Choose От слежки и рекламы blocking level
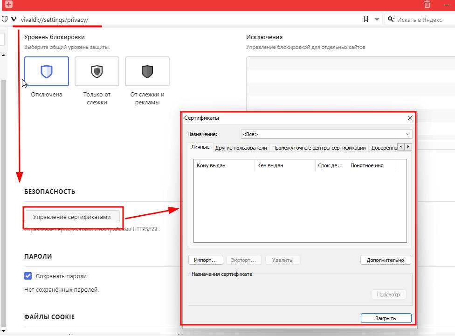455x336 pixels. click(x=147, y=71)
